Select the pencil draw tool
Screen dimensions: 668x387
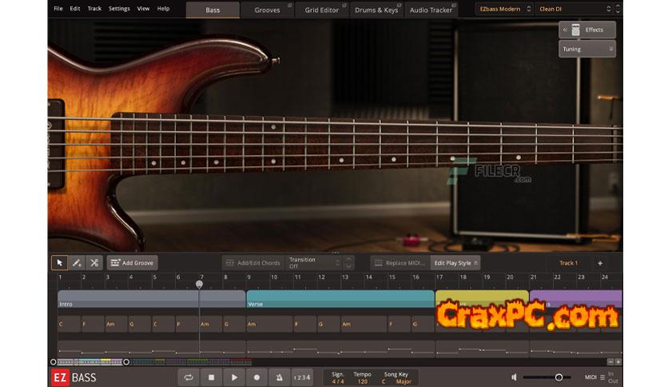77,263
